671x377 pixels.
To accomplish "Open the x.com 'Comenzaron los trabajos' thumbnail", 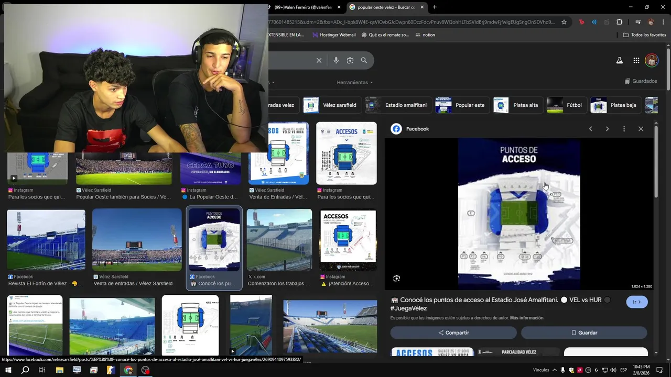I will (279, 240).
